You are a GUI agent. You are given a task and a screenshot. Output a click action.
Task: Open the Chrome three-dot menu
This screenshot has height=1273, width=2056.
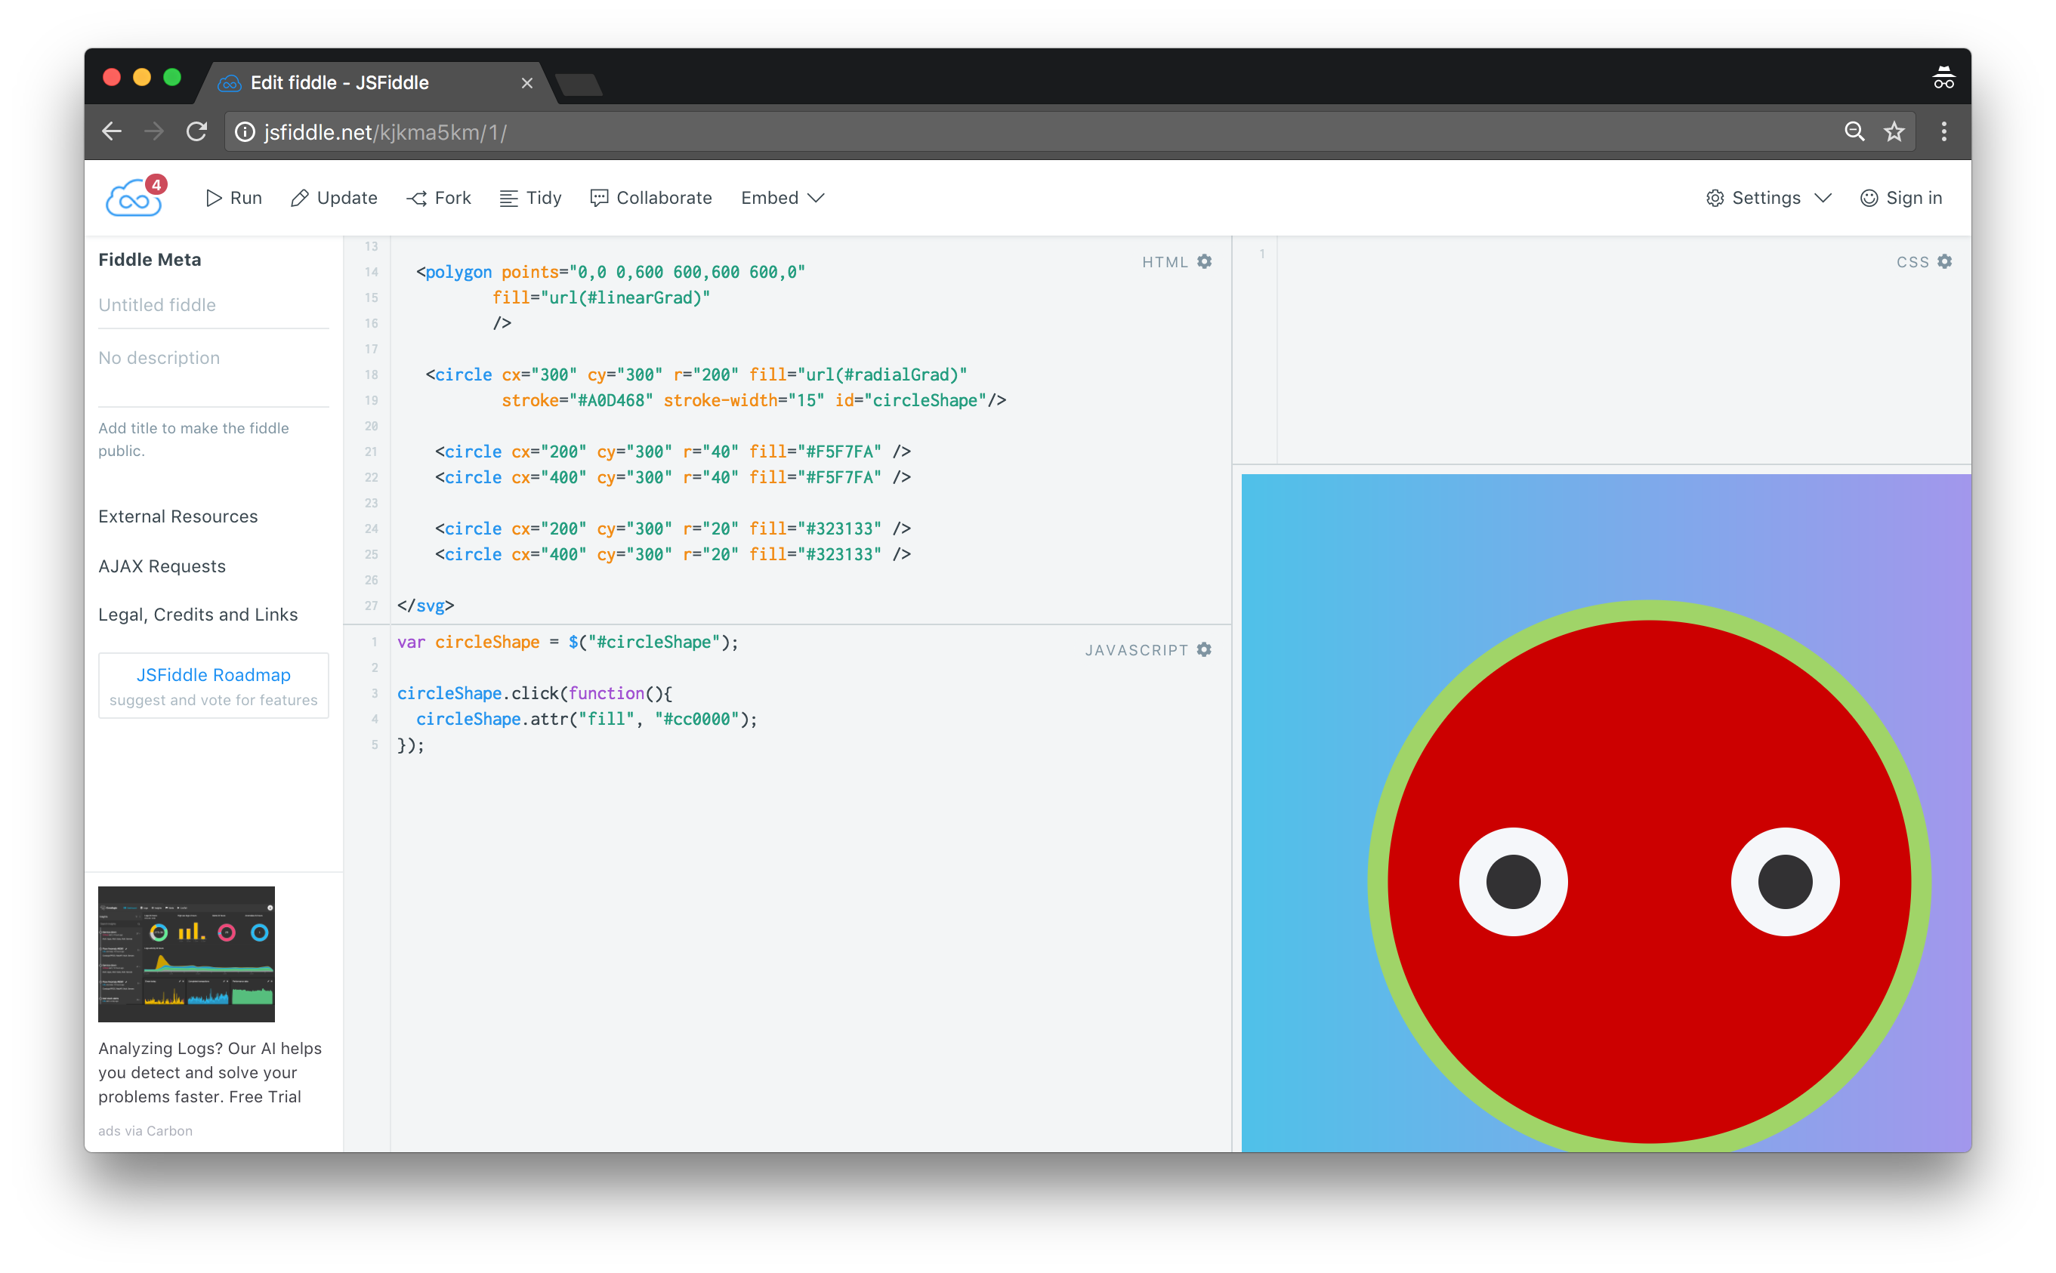[x=1944, y=132]
